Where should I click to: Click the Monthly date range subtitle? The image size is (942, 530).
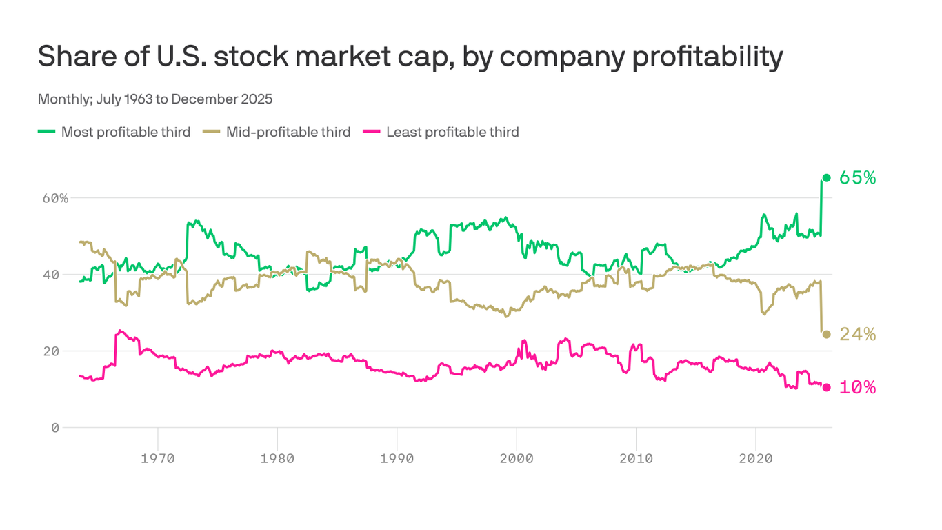pyautogui.click(x=155, y=99)
